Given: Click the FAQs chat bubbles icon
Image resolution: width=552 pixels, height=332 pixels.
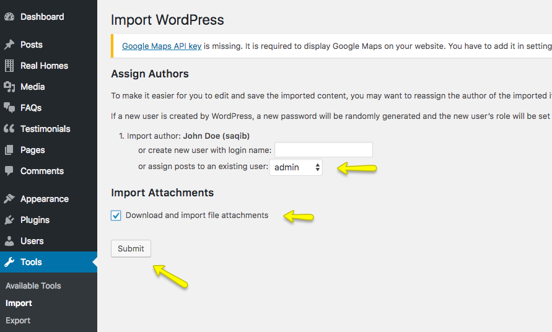Looking at the screenshot, I should click(9, 108).
